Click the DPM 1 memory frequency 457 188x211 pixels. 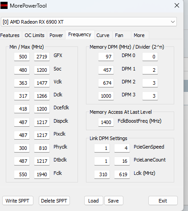click(106, 70)
